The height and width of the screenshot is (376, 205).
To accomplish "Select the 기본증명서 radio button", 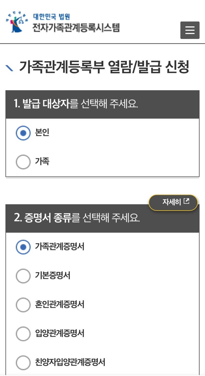I will [23, 276].
